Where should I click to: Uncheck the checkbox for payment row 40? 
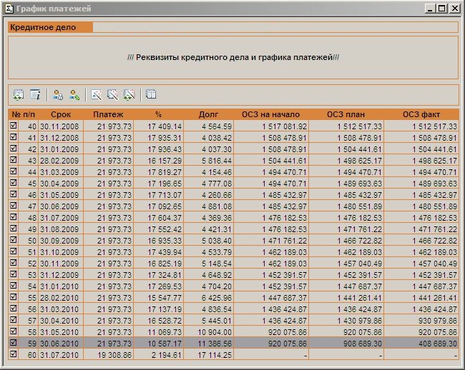[14, 126]
